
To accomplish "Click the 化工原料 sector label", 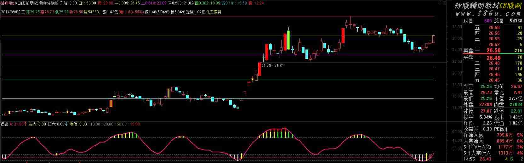I will pyautogui.click(x=214, y=12).
